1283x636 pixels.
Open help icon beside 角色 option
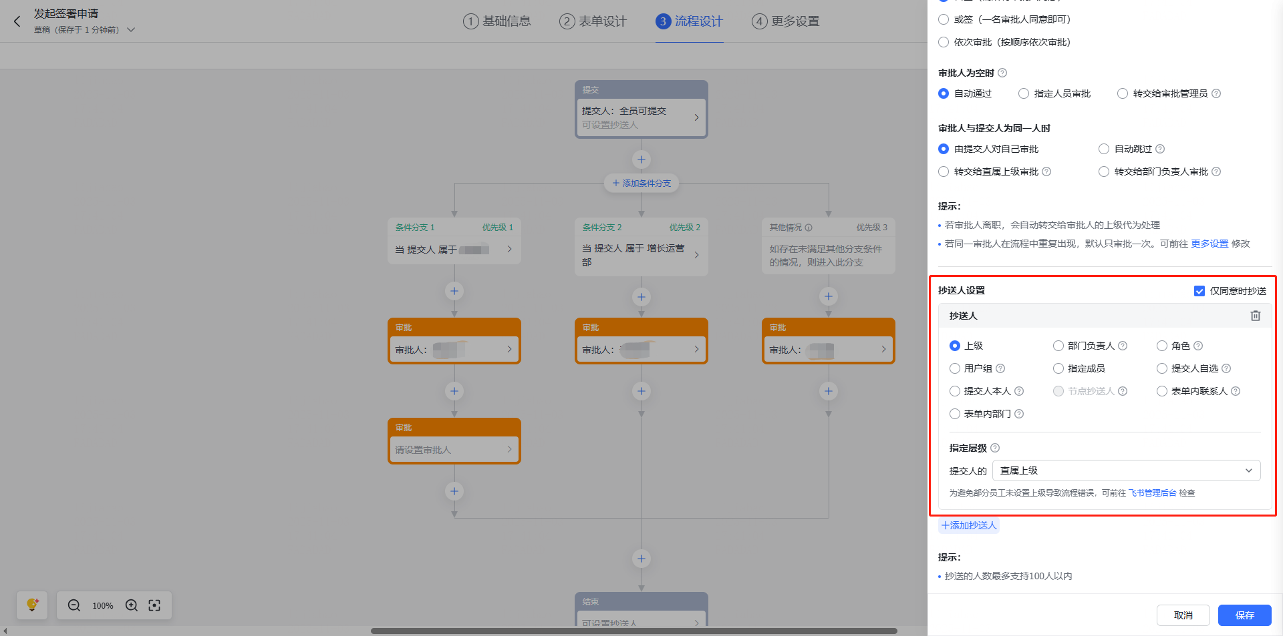[1198, 346]
